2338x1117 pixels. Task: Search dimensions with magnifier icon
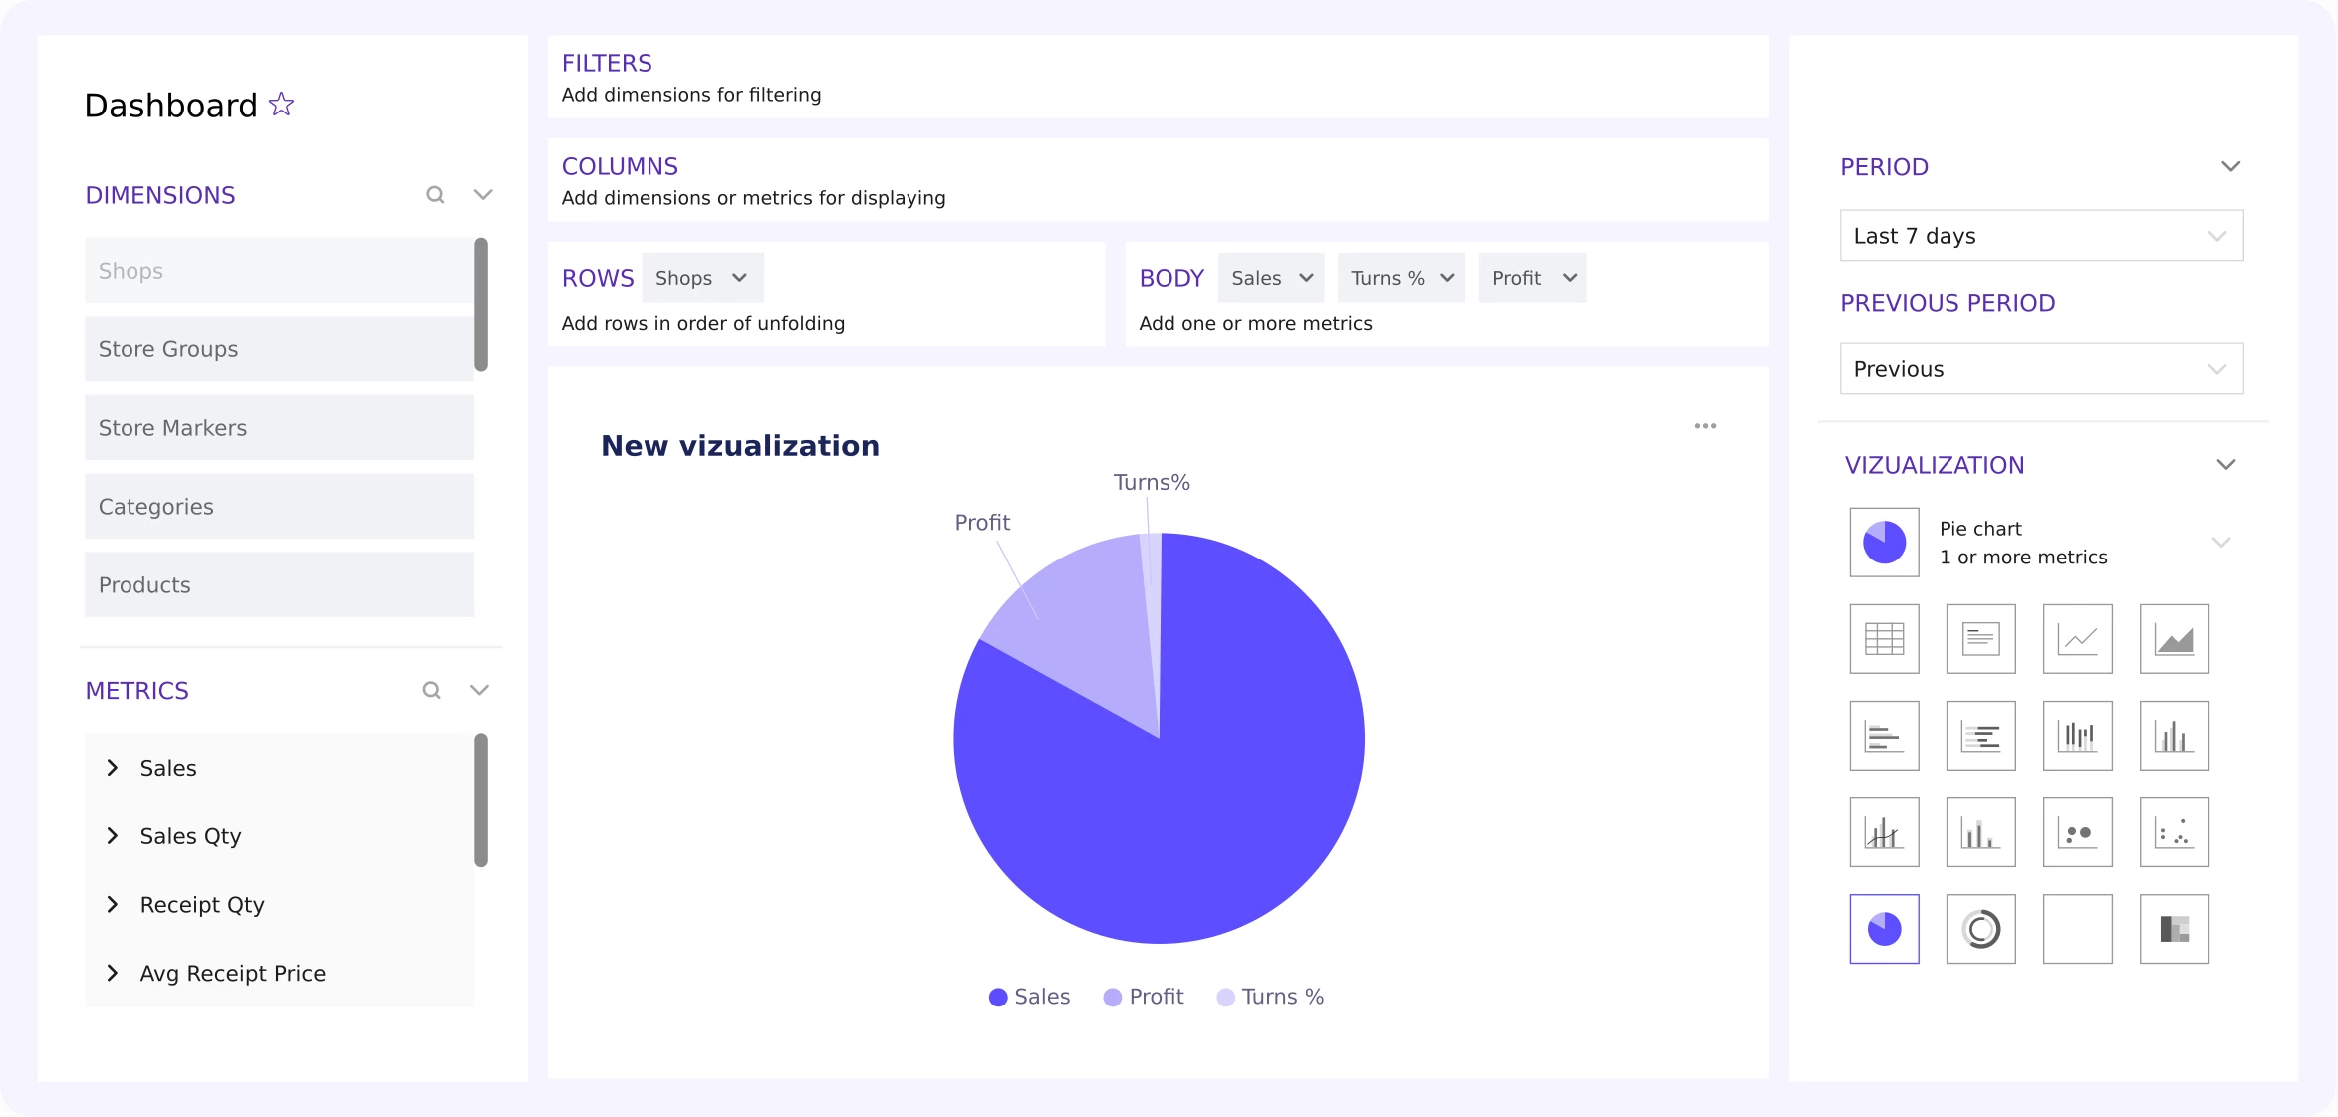click(435, 195)
